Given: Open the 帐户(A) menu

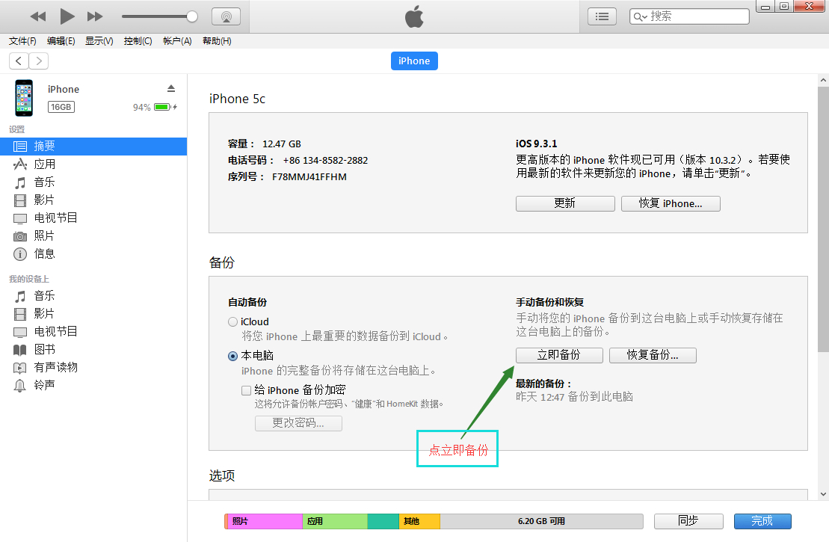Looking at the screenshot, I should [177, 40].
